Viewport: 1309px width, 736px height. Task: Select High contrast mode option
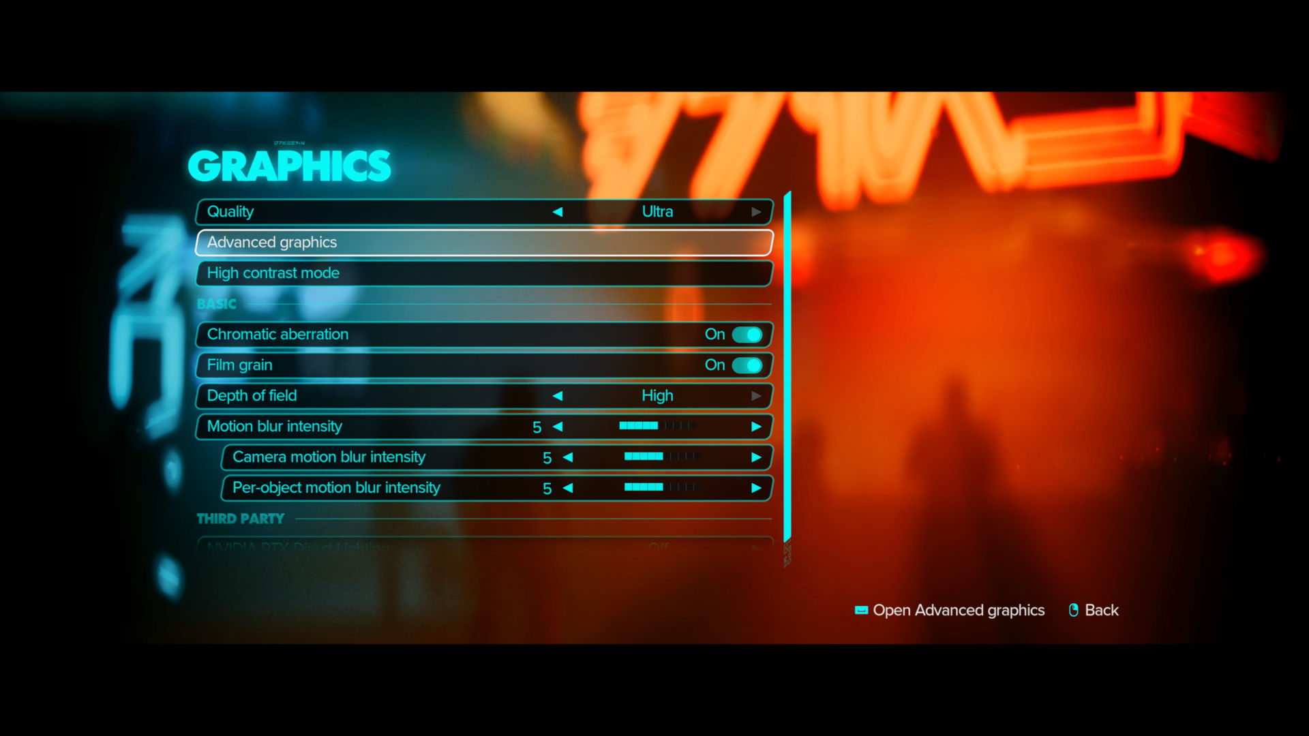point(483,273)
